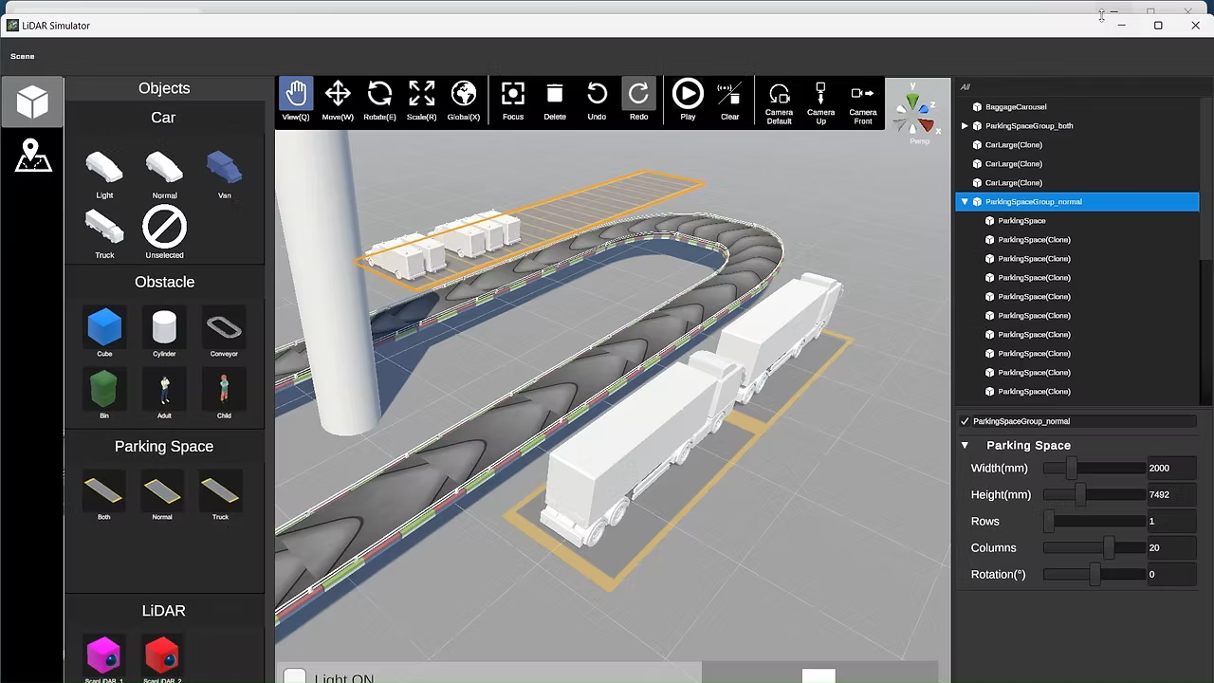Viewport: 1214px width, 683px height.
Task: Collapse the Parking Space properties section
Action: point(965,445)
